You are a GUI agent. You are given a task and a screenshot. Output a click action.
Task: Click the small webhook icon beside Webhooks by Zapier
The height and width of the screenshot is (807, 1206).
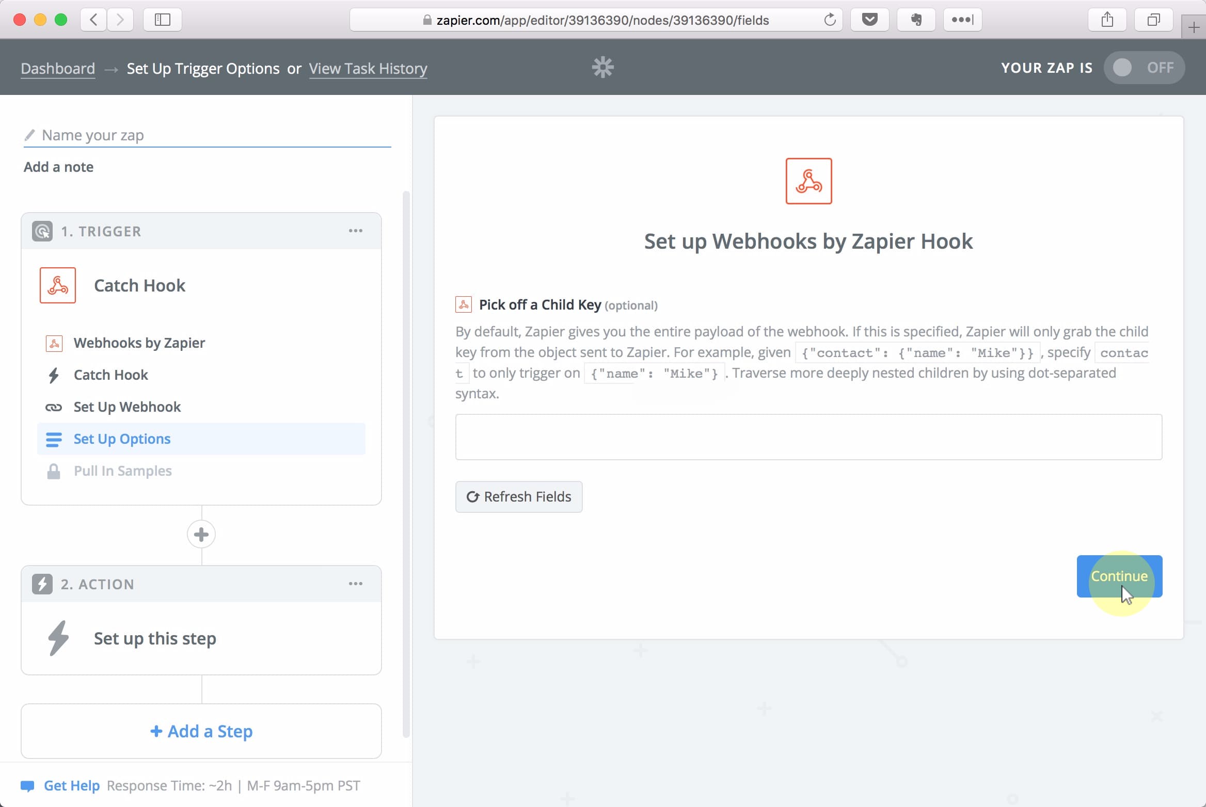(x=54, y=343)
